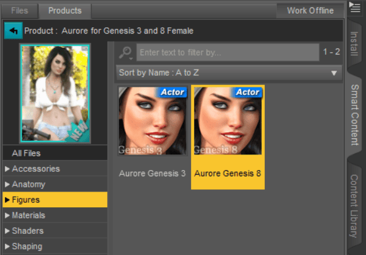Open the Install side tab

click(354, 43)
